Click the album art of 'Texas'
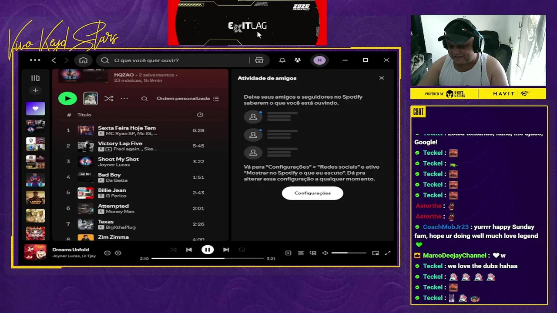This screenshot has width=557, height=313. pos(86,224)
